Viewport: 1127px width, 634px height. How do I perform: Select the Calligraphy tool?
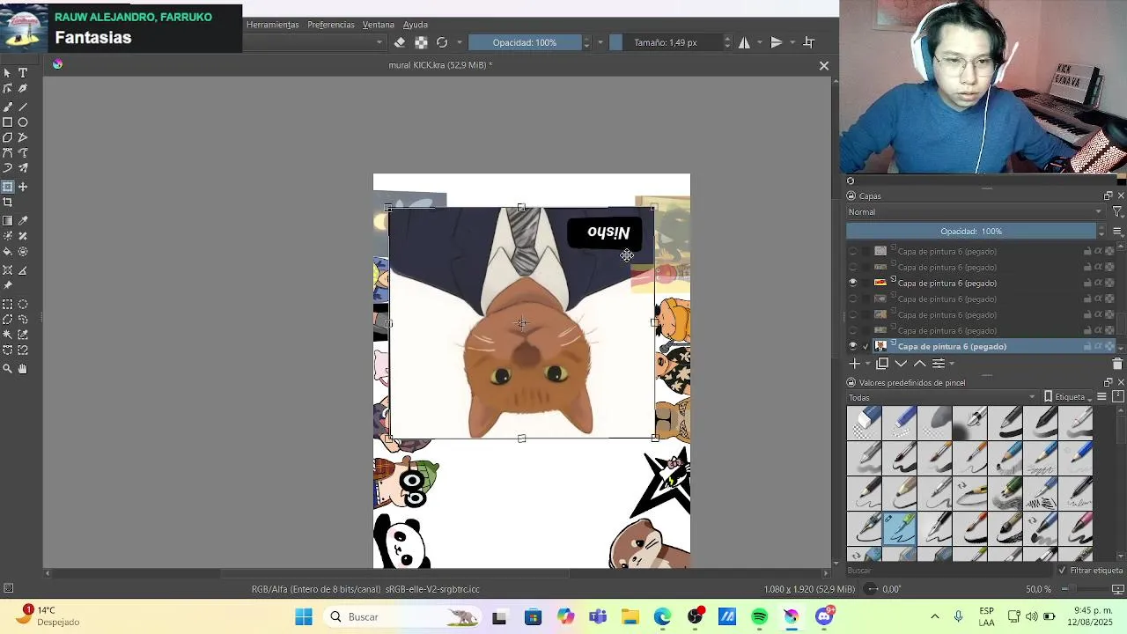[23, 88]
